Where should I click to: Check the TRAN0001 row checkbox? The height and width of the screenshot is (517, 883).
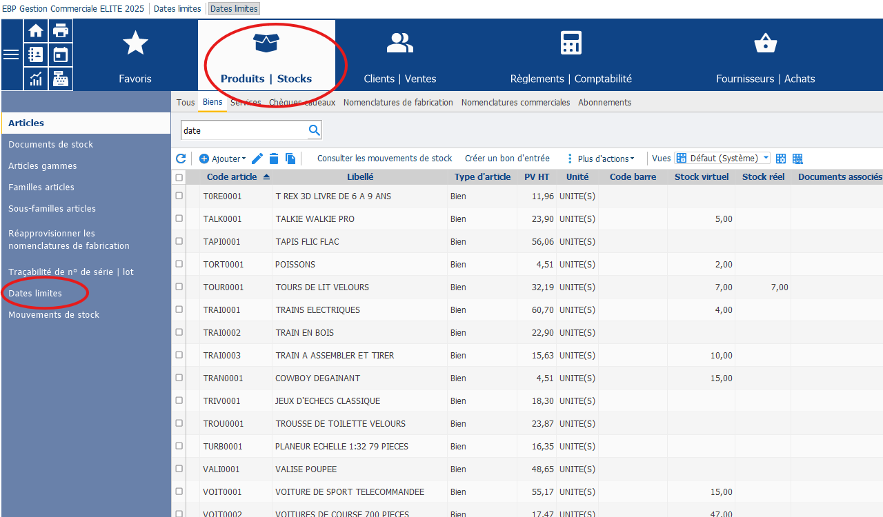179,378
